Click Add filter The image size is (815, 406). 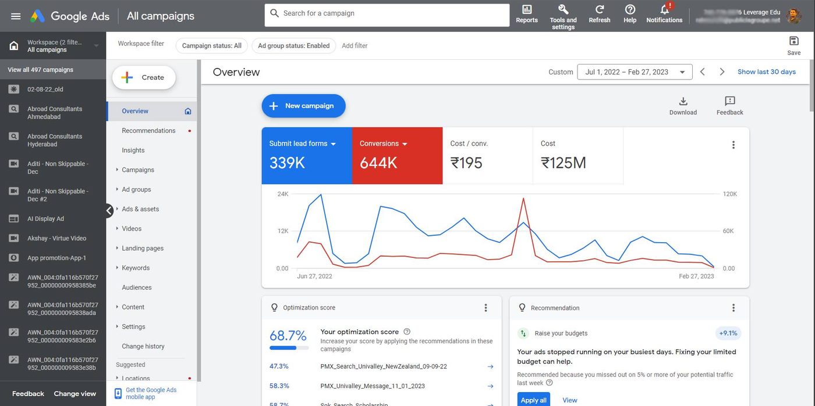(x=355, y=46)
